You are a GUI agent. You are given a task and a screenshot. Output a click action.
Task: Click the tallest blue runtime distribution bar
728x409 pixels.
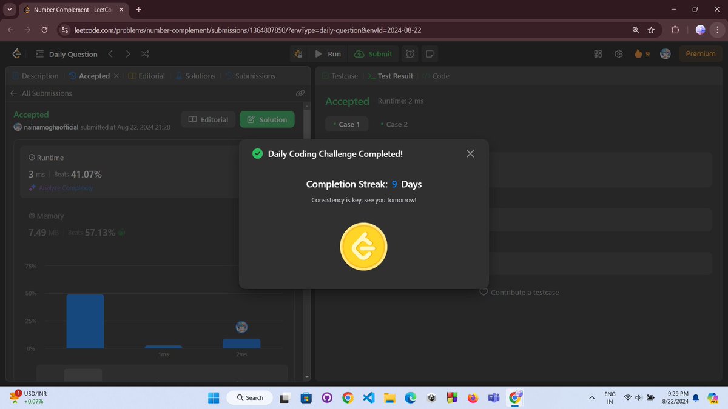[x=85, y=321]
